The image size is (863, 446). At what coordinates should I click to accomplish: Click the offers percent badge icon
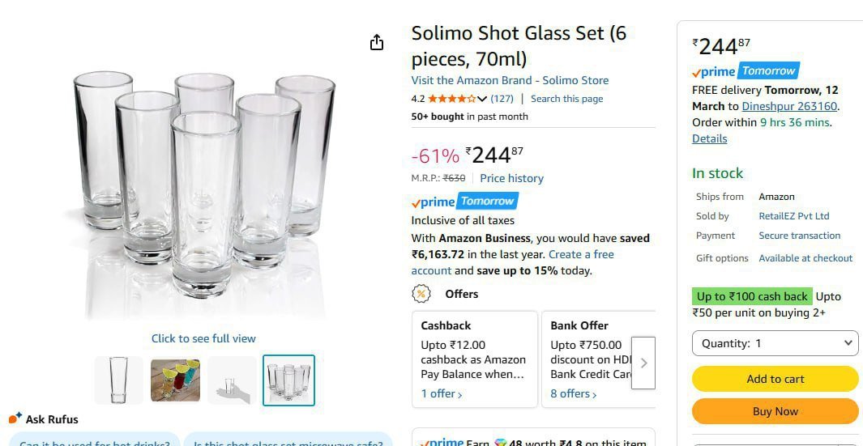[x=421, y=294]
